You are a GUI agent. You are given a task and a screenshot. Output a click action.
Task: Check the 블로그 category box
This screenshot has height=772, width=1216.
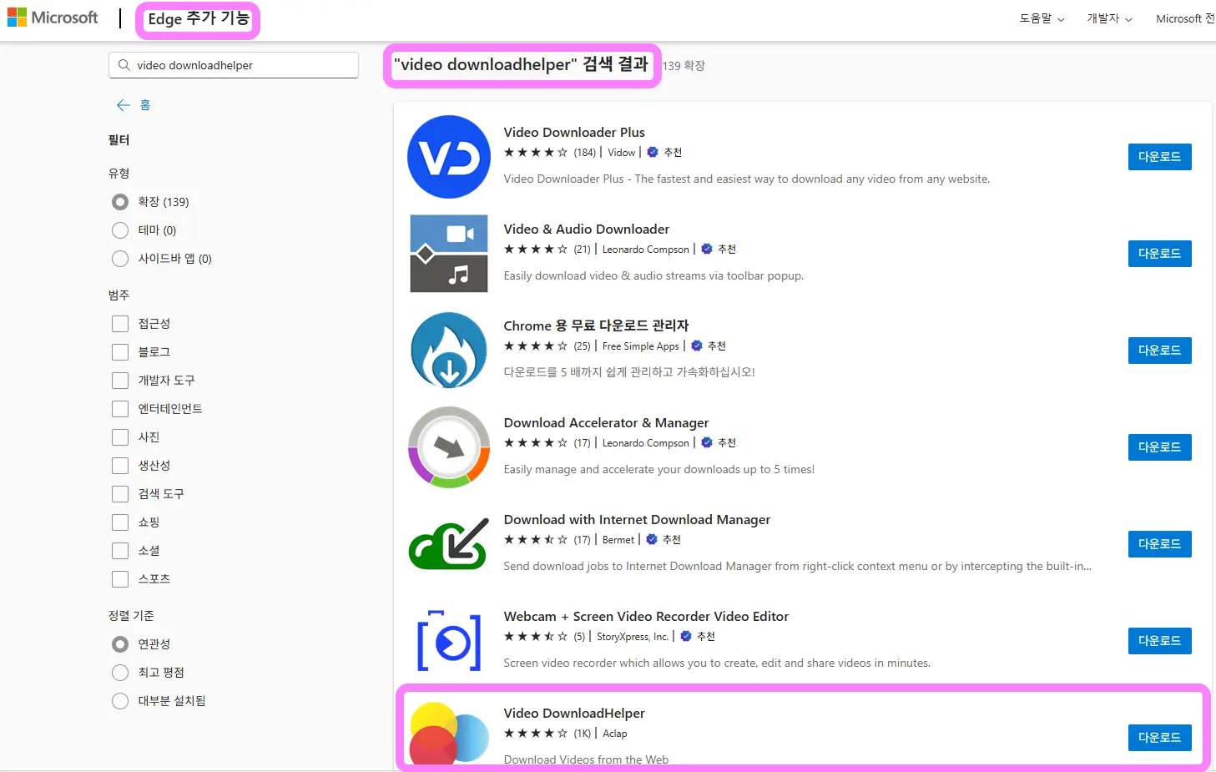[120, 352]
